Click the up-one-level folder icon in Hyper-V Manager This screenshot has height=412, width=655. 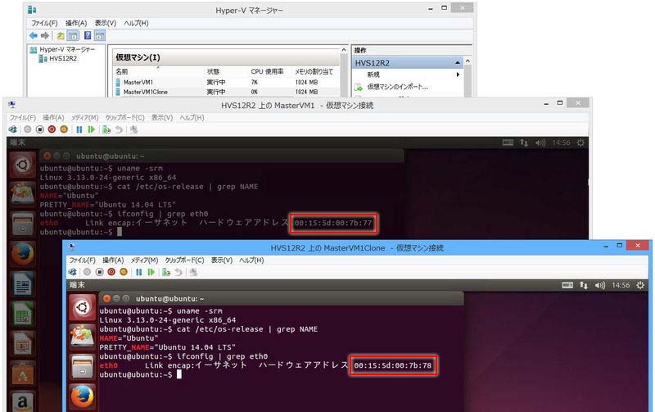pyautogui.click(x=61, y=35)
